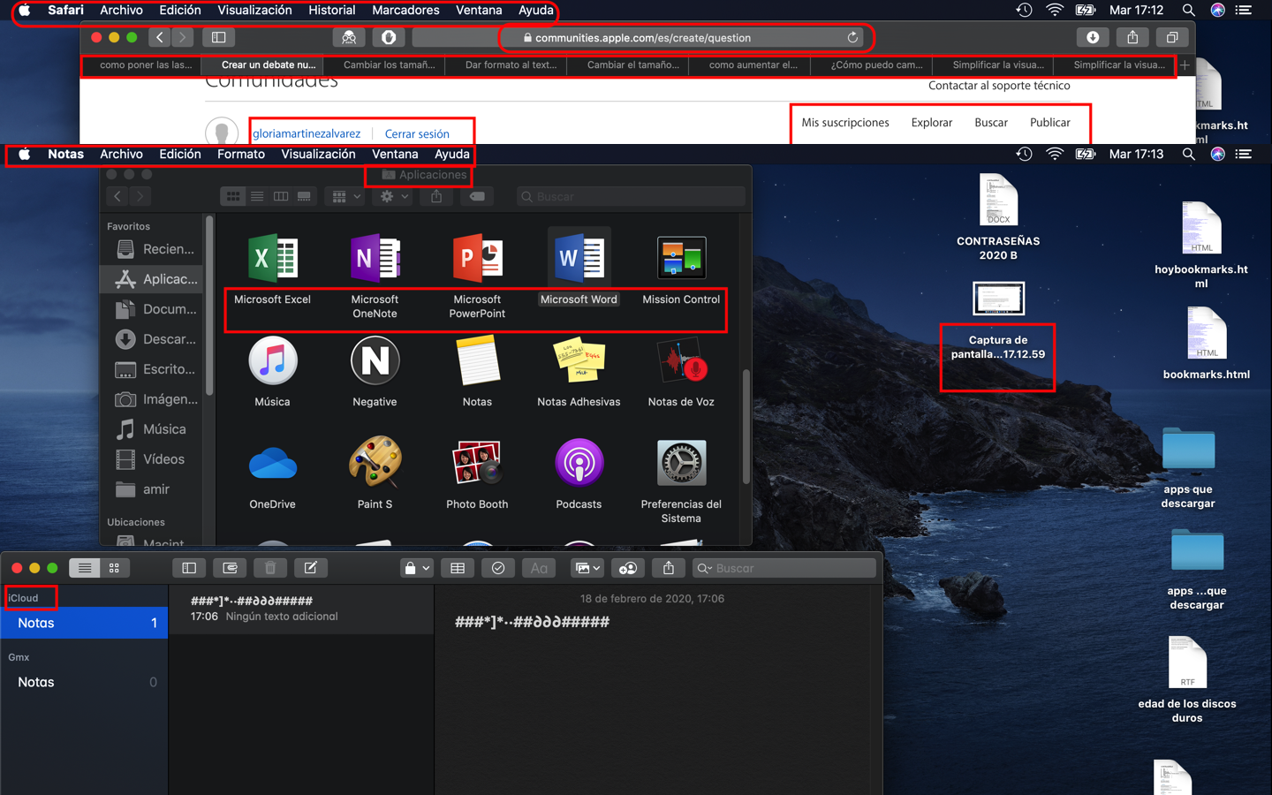1272x795 pixels.
Task: Open the media photos dropdown in Notes
Action: point(587,568)
